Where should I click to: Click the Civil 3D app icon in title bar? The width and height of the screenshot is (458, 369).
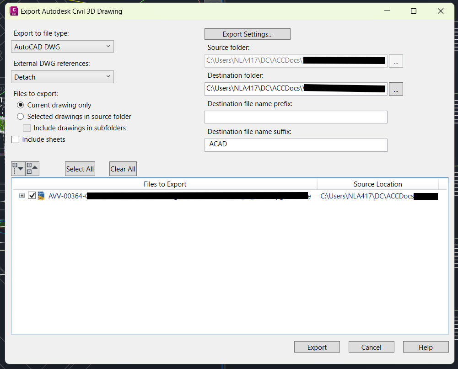click(x=13, y=11)
